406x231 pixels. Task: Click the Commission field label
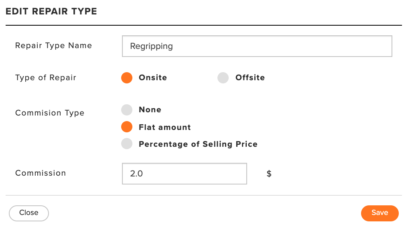41,173
